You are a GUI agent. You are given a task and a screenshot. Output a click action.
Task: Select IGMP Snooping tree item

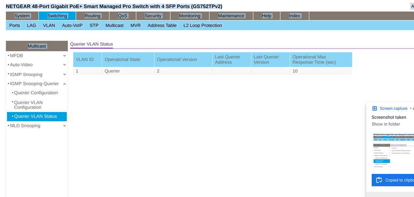click(x=26, y=74)
